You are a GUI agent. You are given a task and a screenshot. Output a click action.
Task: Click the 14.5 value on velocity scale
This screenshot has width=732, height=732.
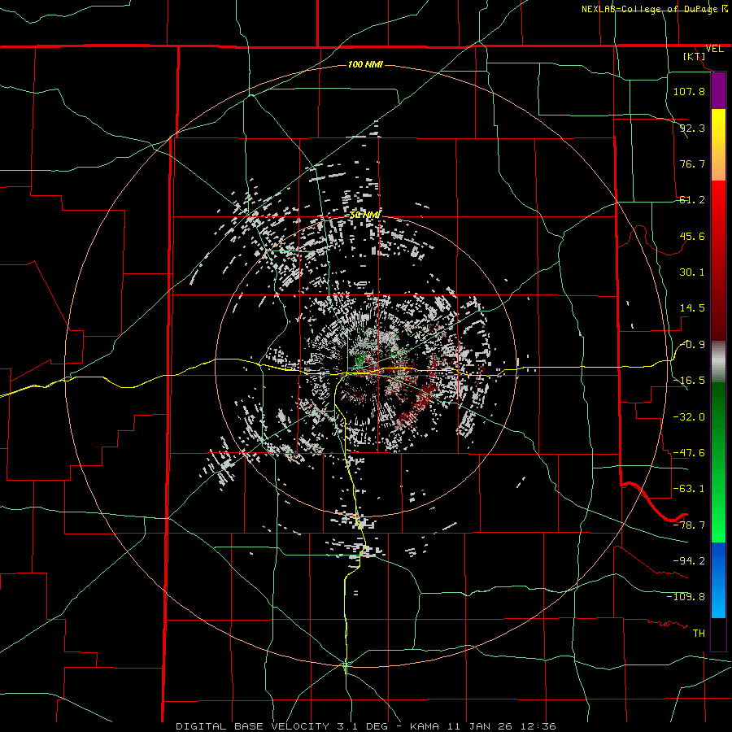coord(692,308)
